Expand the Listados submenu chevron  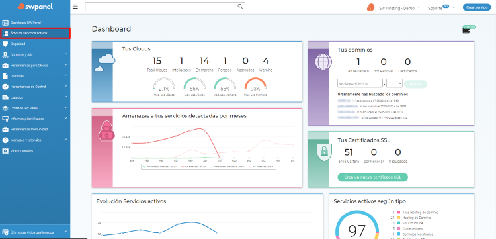coord(65,97)
